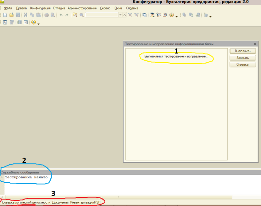Click the Open configuration tree icon
Screen dimensions: 261x206
click(x=5, y=22)
